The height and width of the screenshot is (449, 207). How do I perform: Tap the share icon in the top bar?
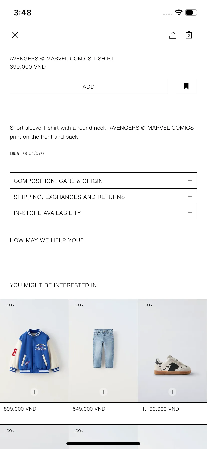[x=173, y=35]
